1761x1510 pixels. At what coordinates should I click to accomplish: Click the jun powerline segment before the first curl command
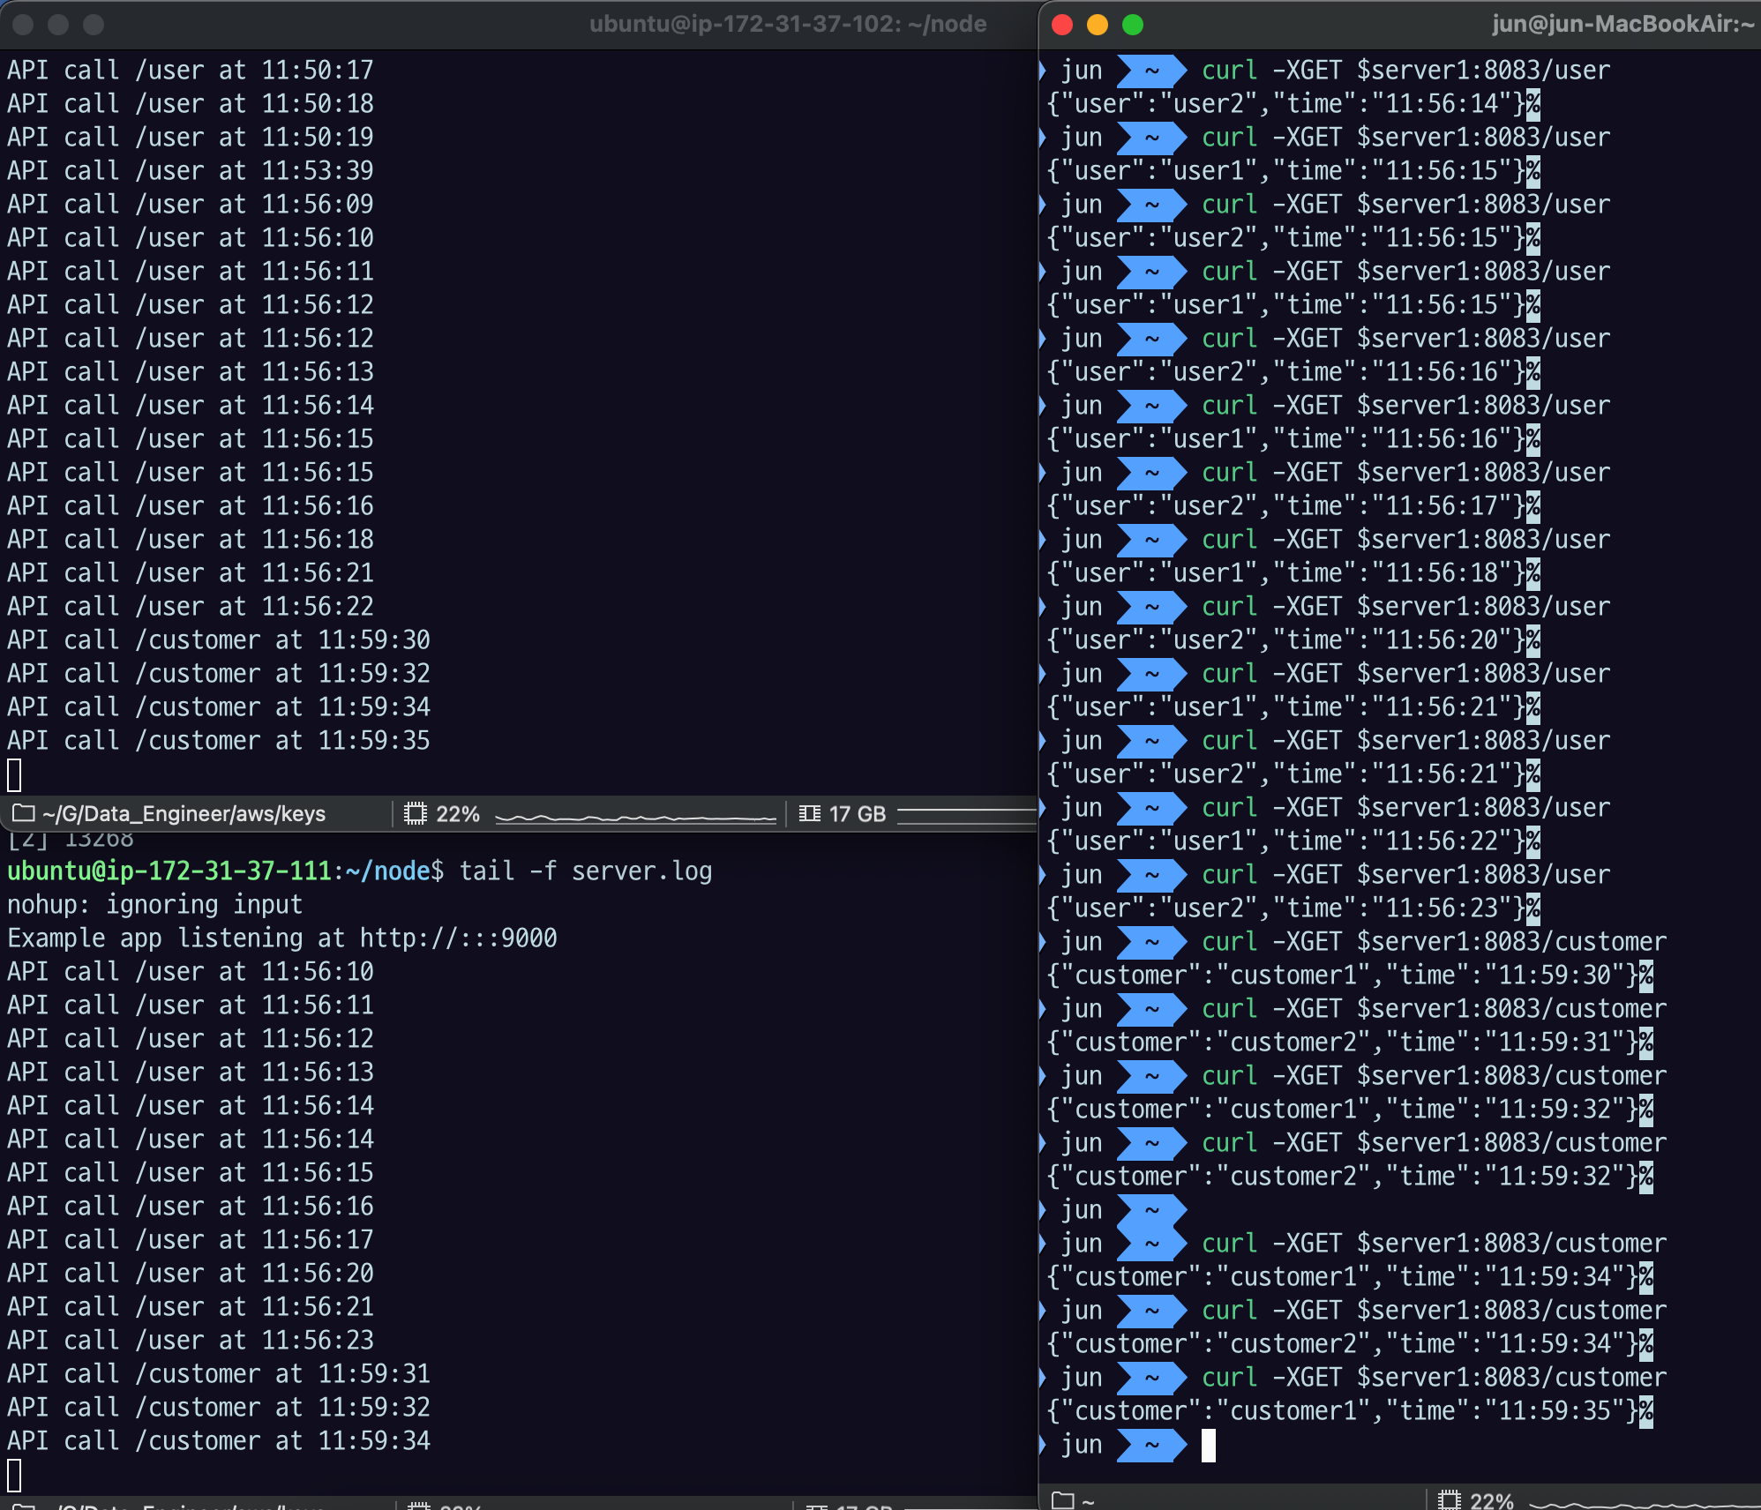pyautogui.click(x=1083, y=70)
